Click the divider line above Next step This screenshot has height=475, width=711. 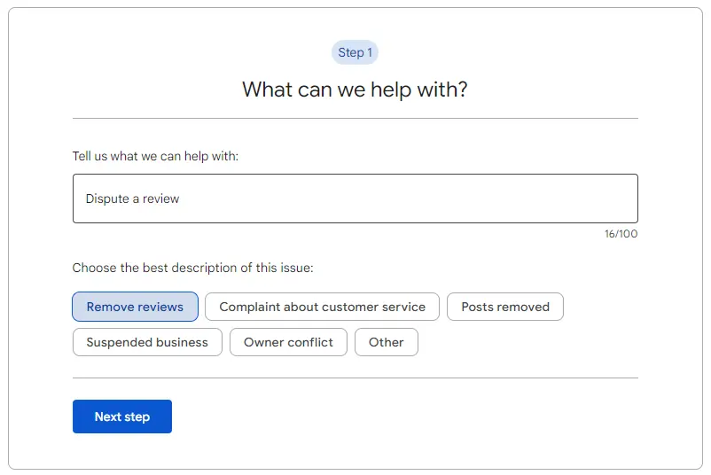355,378
